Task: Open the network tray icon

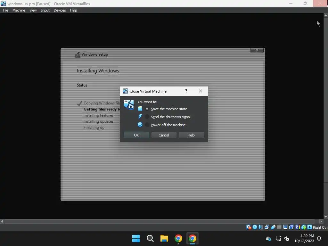Action: 278,238
